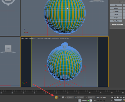Enable the AutoGrid checkbox

pos(119,2)
